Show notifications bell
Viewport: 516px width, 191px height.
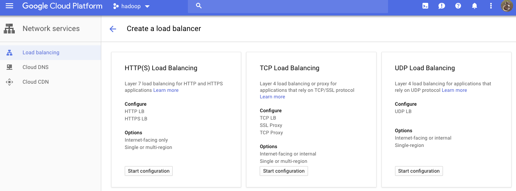[x=475, y=6]
